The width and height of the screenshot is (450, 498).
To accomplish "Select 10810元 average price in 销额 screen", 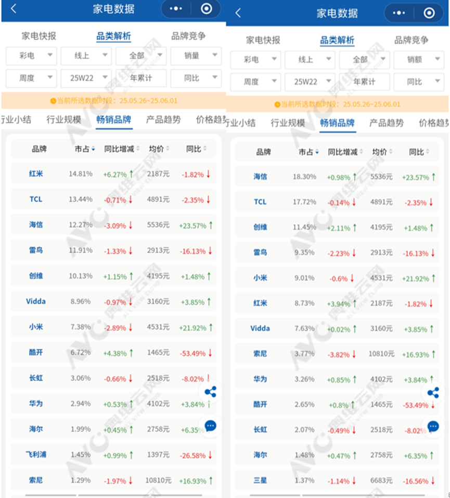I will point(381,354).
